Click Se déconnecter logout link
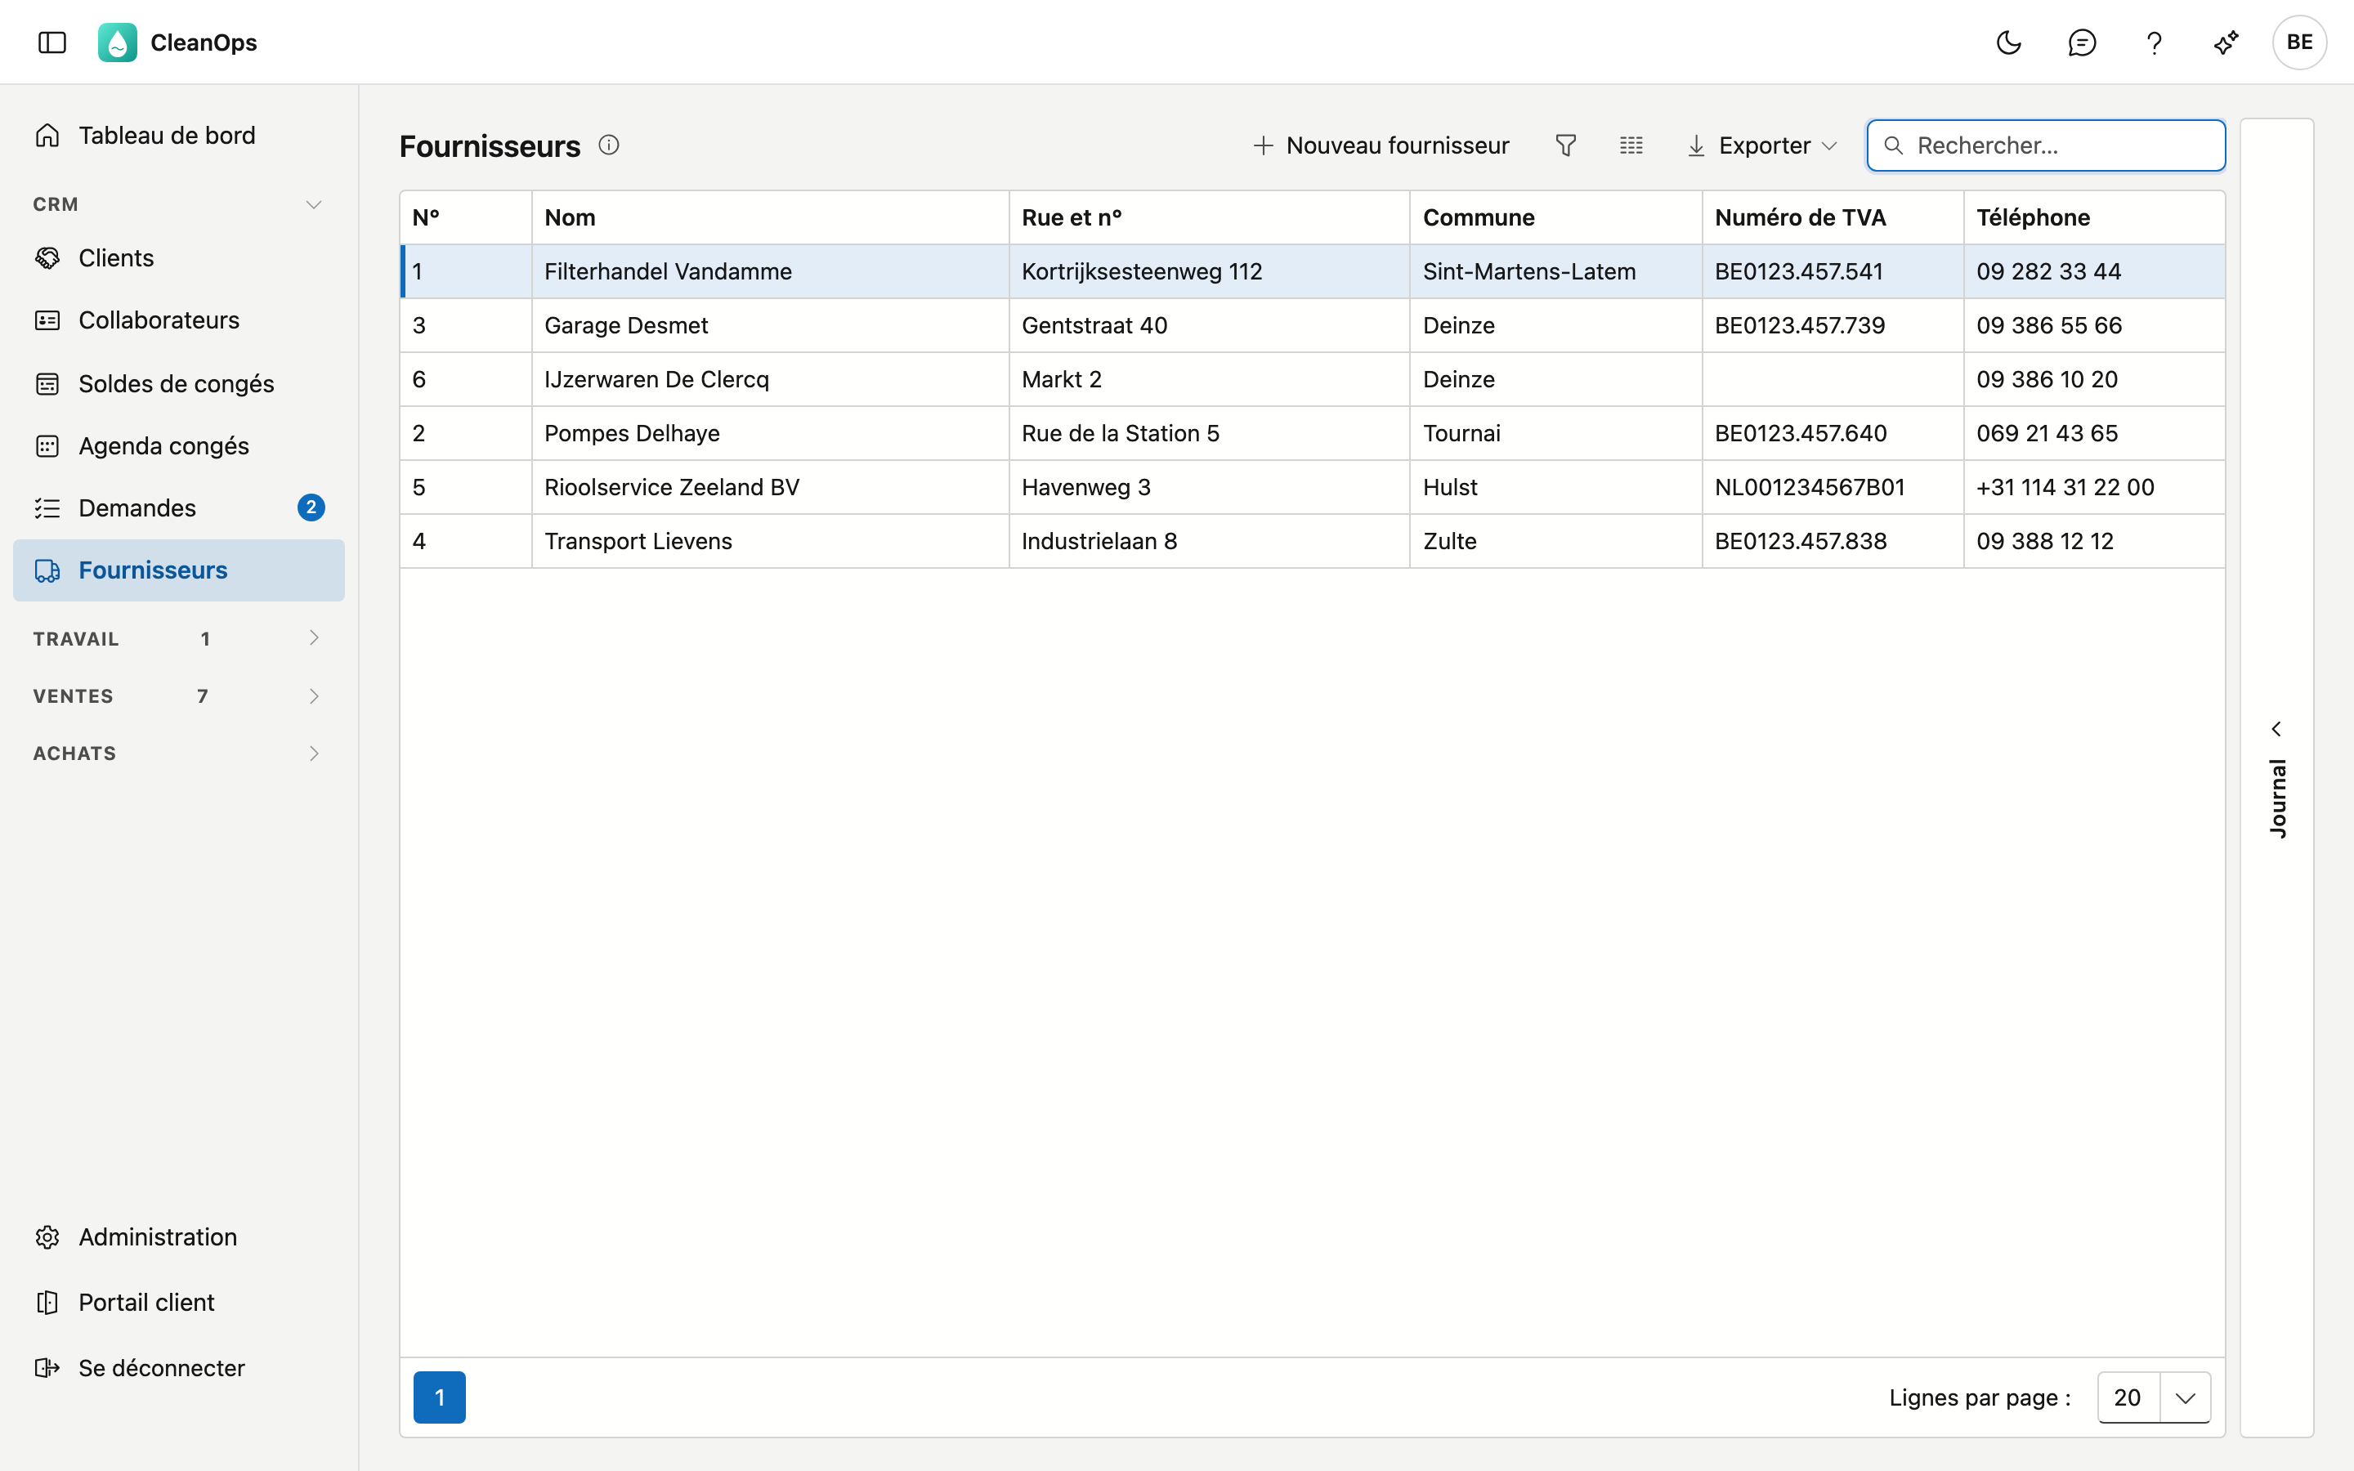The image size is (2354, 1471). (178, 1368)
